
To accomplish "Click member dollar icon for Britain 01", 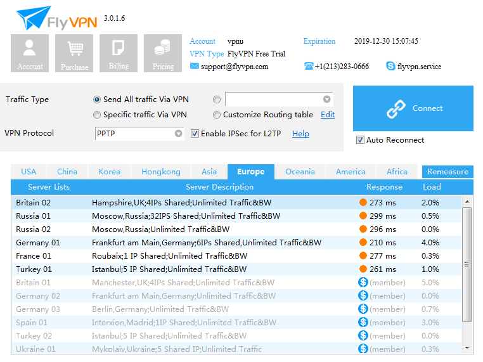I will point(363,282).
